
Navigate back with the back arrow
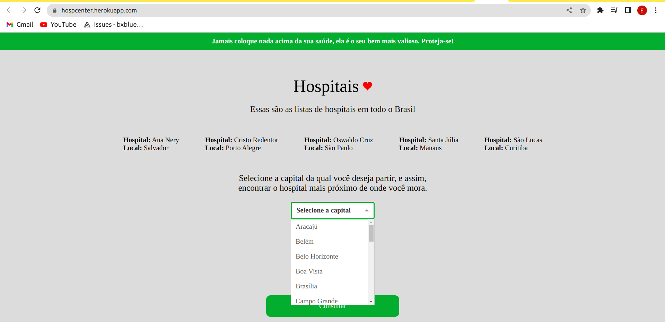9,10
